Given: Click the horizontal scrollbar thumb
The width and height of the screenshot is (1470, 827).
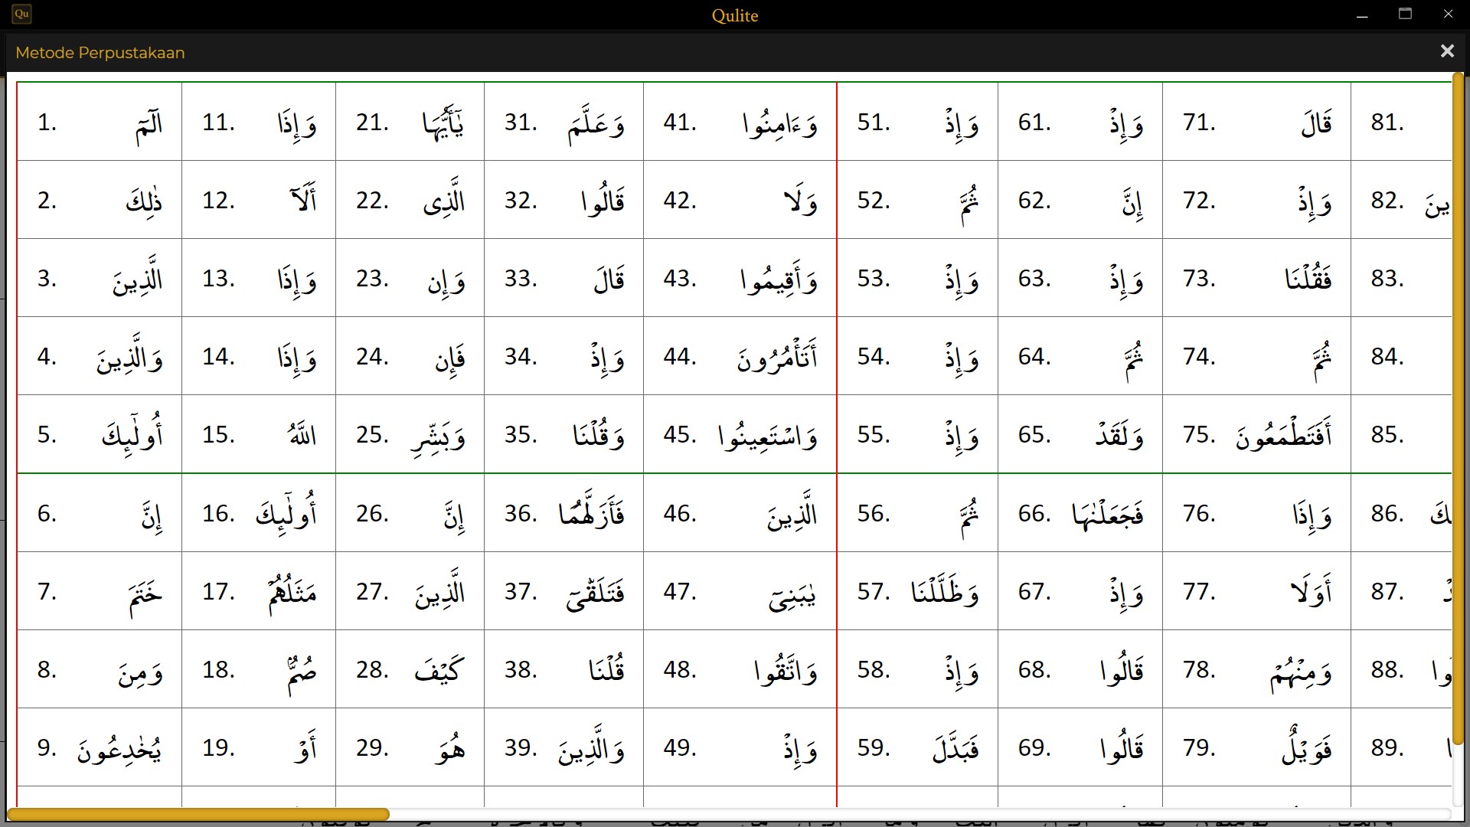Looking at the screenshot, I should [x=198, y=814].
